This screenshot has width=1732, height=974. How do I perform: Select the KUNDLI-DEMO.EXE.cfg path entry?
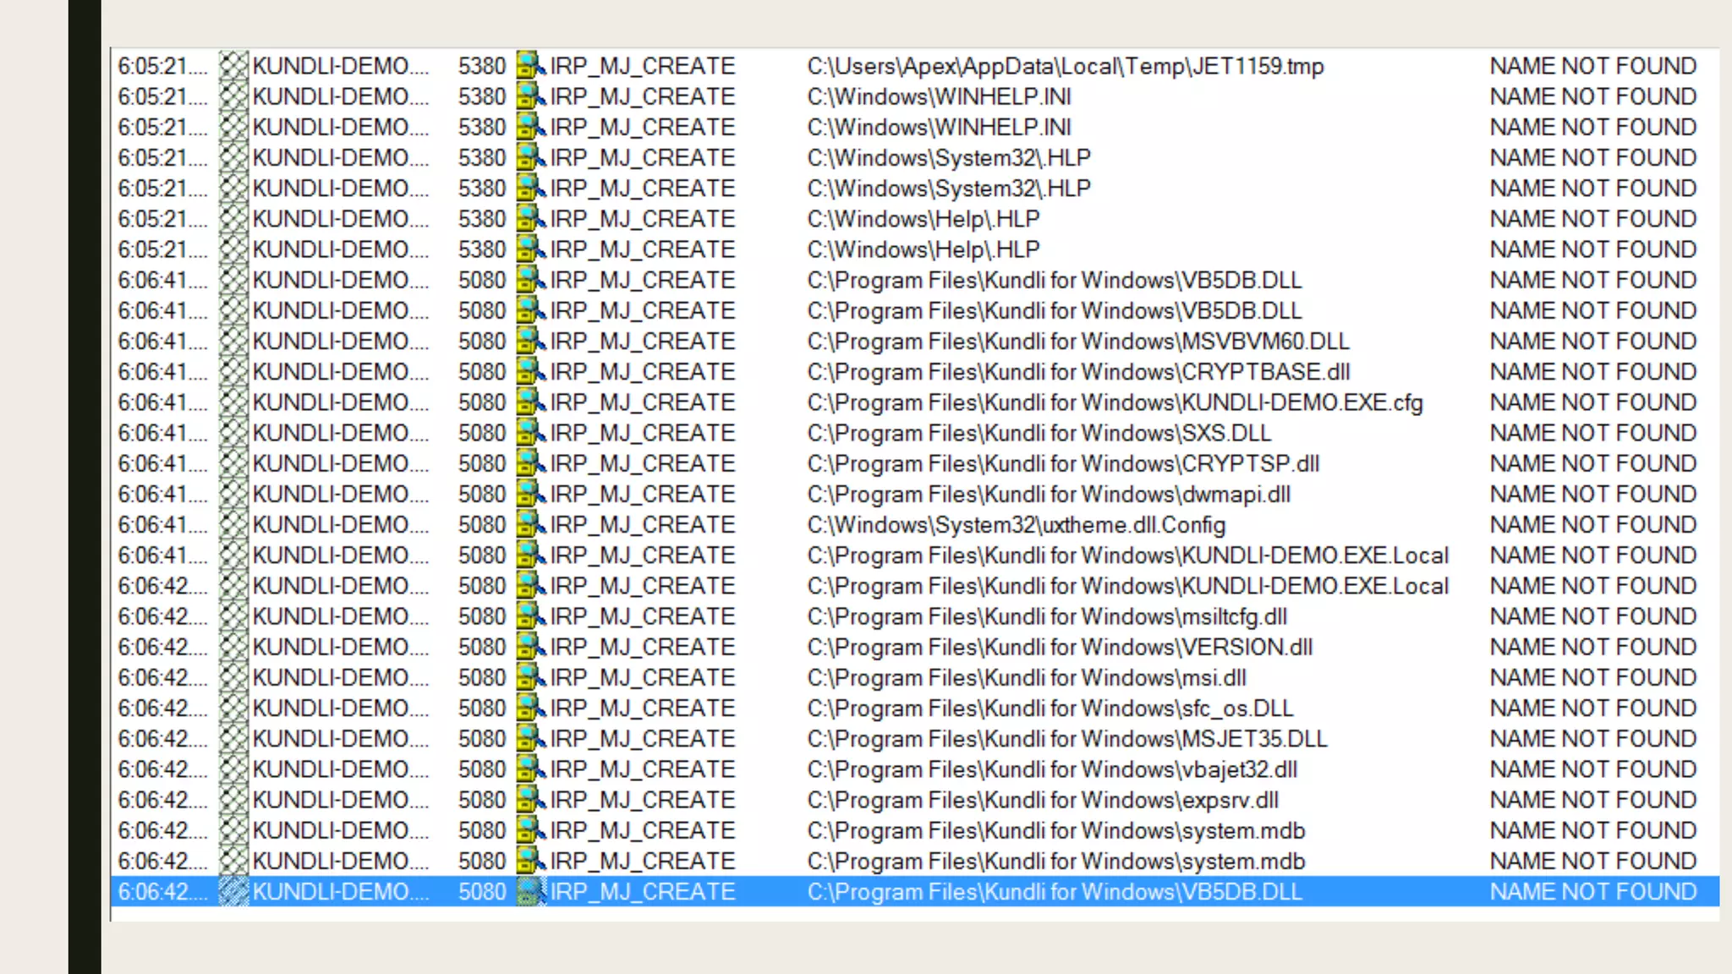1115,402
